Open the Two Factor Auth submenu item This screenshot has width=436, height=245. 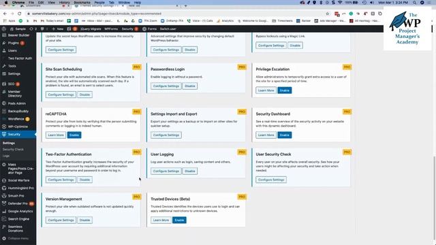click(x=20, y=59)
